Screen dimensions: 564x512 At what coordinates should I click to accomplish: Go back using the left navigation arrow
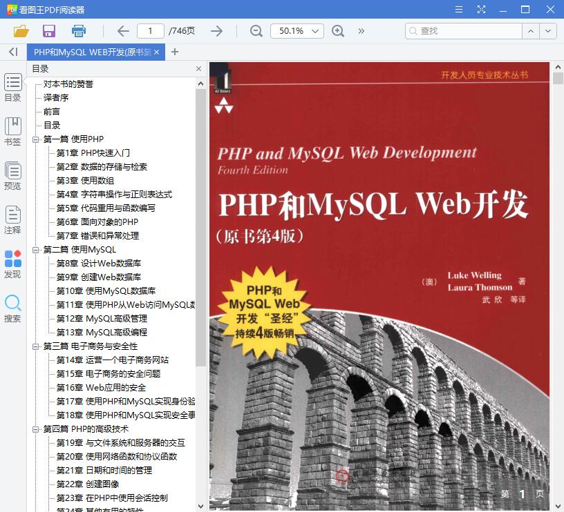(122, 31)
